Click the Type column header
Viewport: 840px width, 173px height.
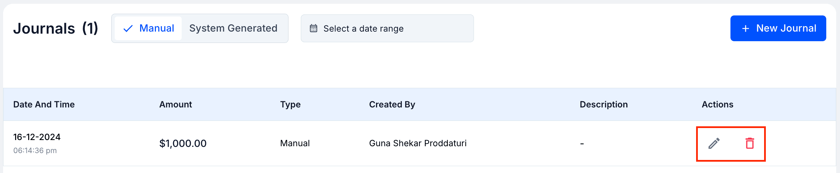pyautogui.click(x=290, y=104)
